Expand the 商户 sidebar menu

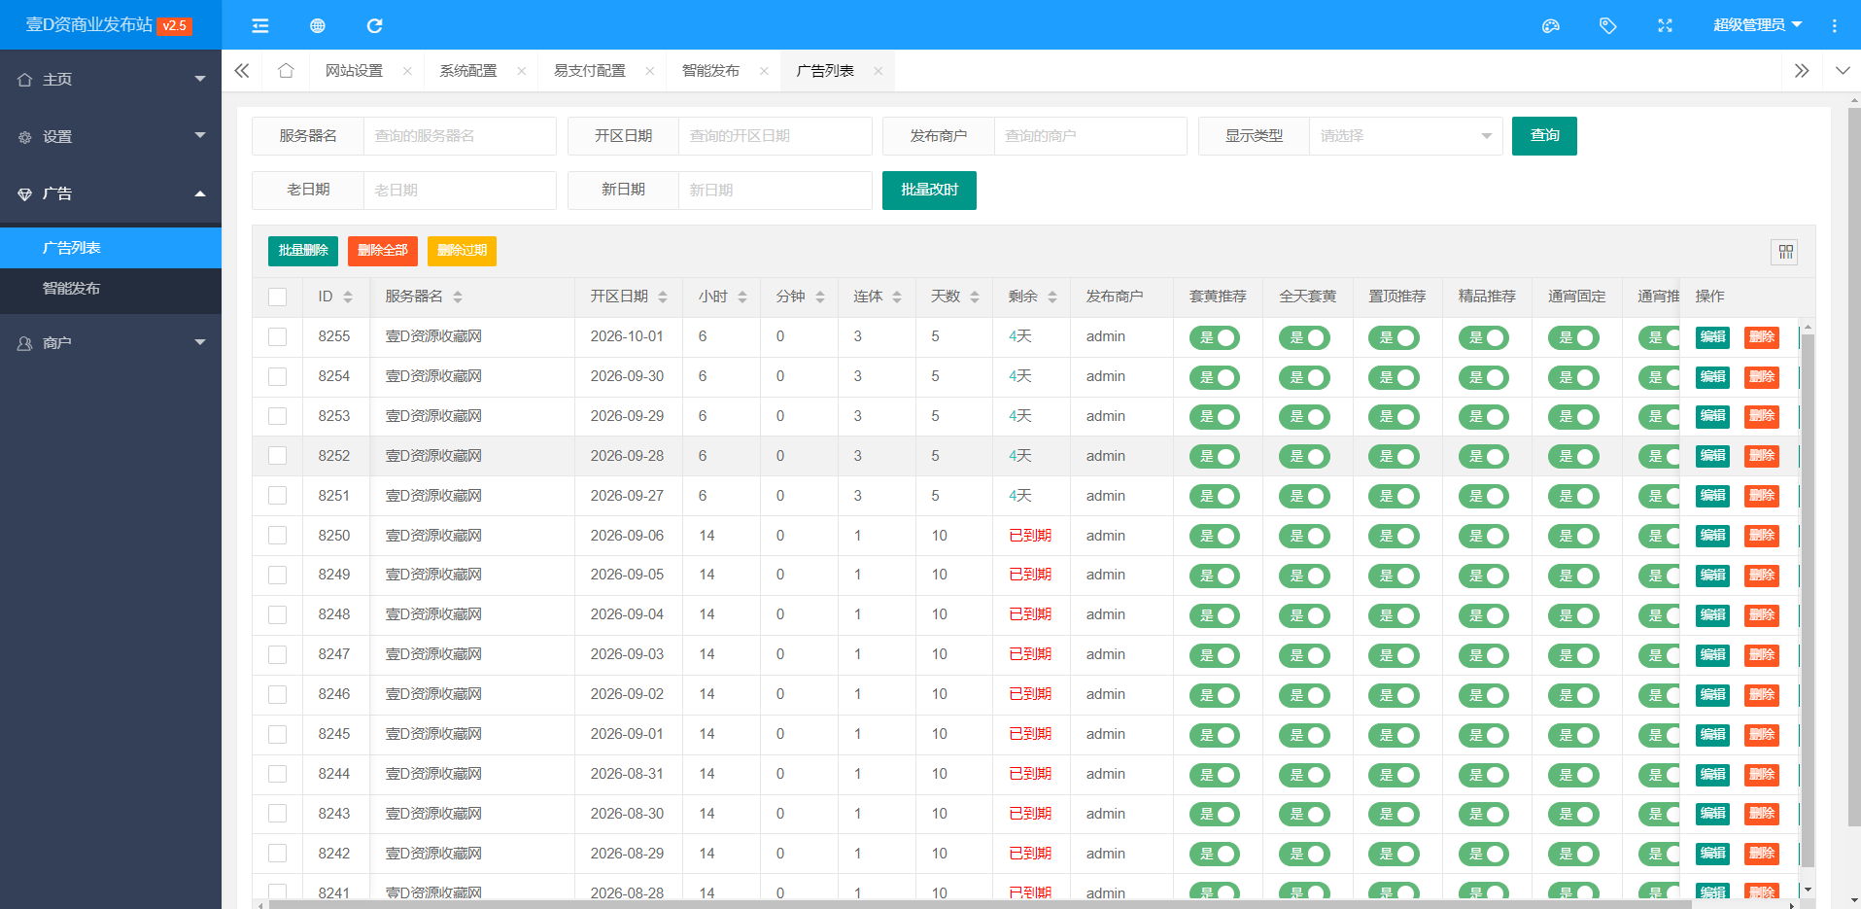[x=111, y=342]
